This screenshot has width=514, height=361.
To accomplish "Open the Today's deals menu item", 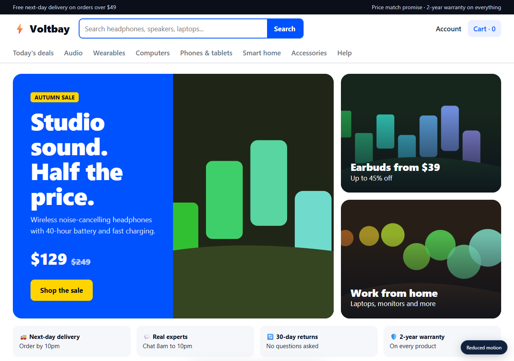I will 33,53.
